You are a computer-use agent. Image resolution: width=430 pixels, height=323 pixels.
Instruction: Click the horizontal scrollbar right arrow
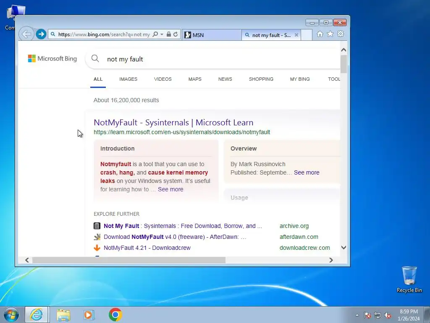(x=331, y=260)
